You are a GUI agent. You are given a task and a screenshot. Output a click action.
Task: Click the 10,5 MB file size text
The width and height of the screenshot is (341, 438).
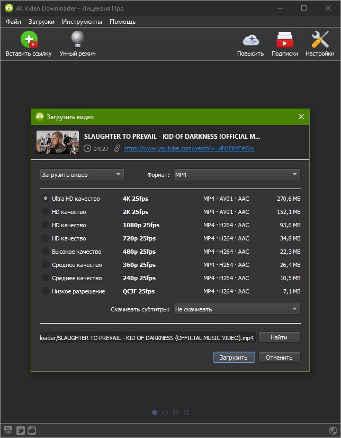tap(290, 278)
